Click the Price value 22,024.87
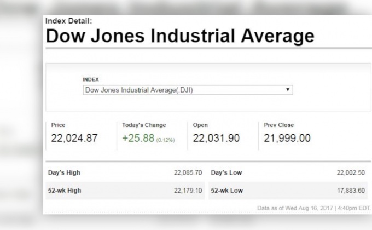 (74, 139)
